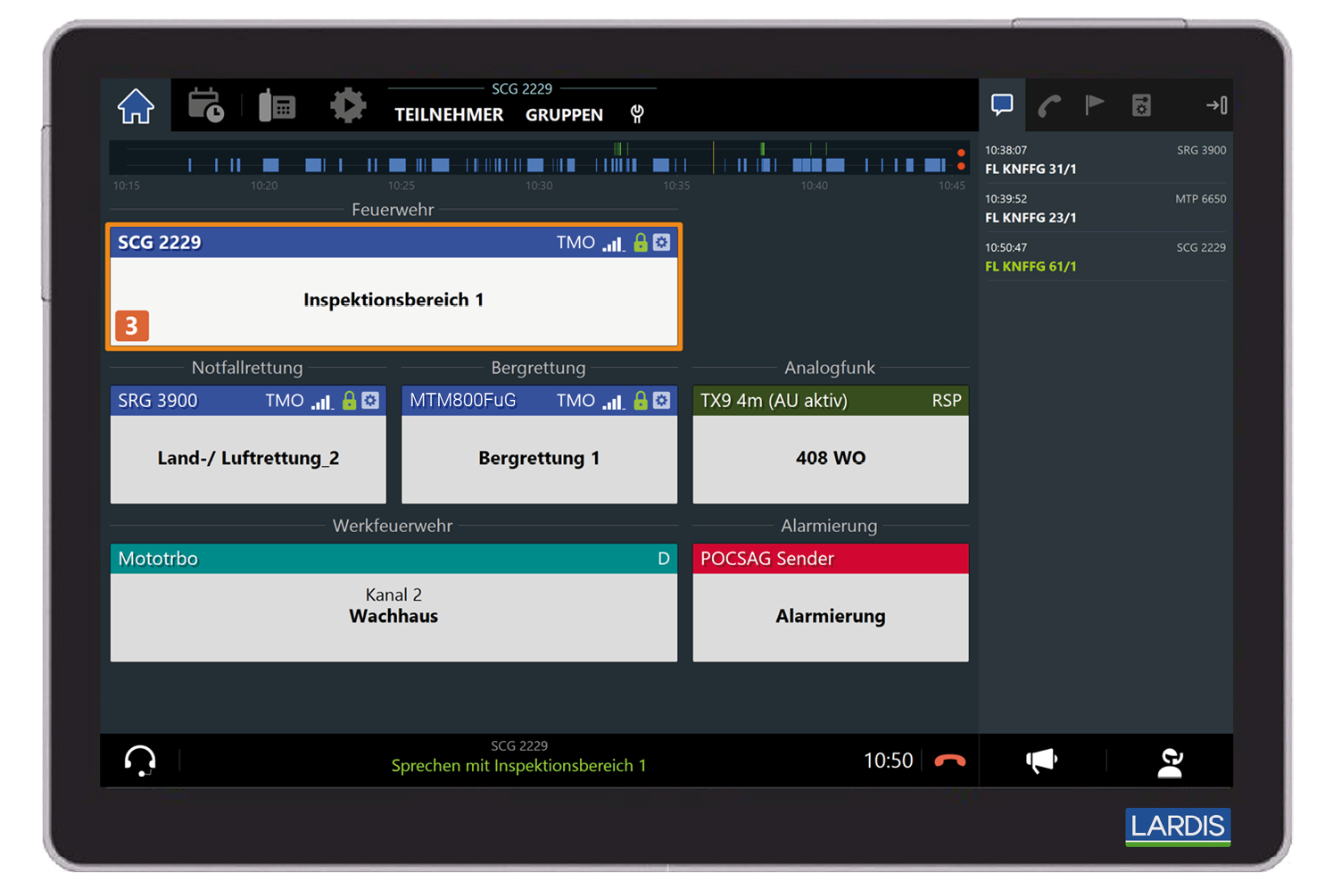Select the Bergrettung 1 radio tile
Screen dimensions: 1333x890
coord(539,458)
